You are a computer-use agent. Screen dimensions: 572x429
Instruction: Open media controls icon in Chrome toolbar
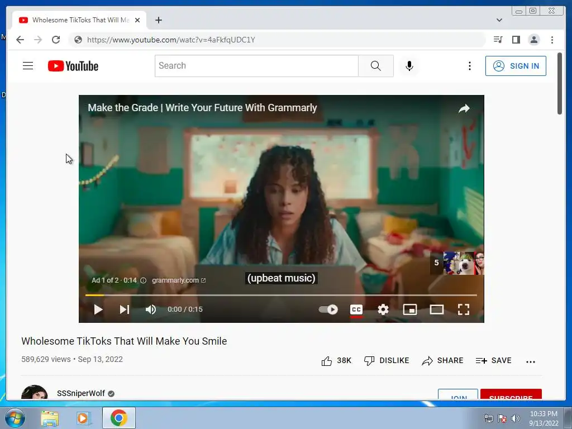pos(498,40)
